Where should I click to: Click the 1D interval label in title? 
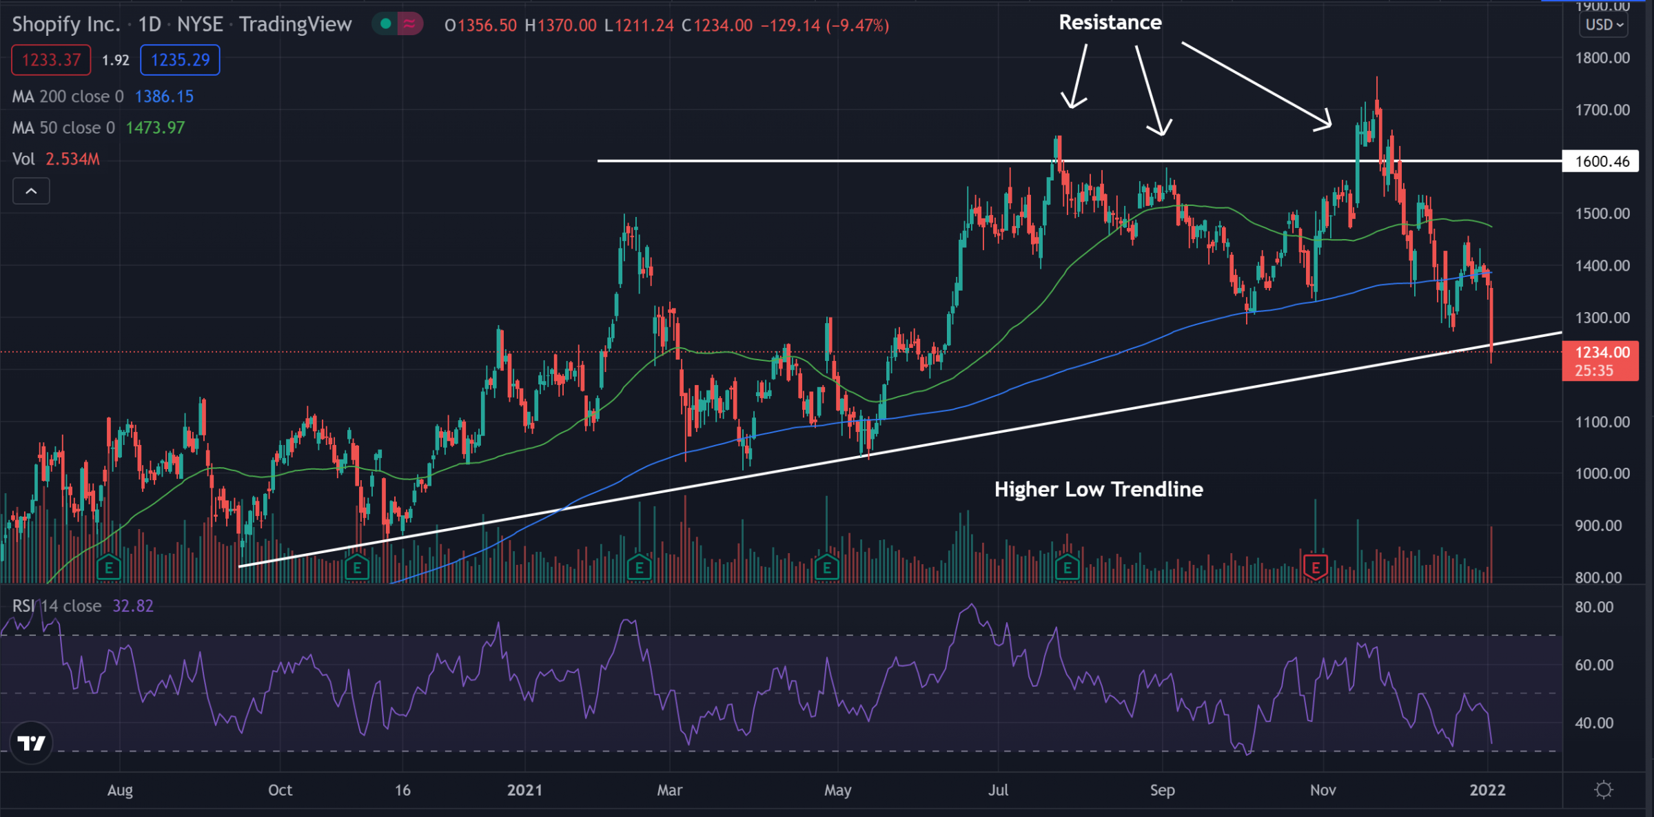pyautogui.click(x=150, y=25)
